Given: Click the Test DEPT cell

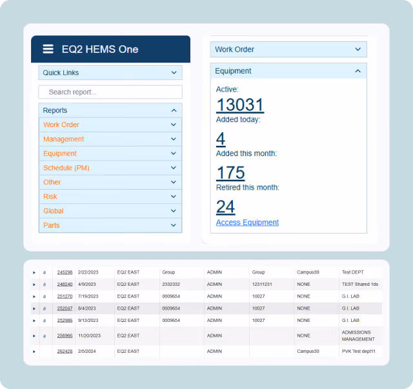Looking at the screenshot, I should [353, 272].
